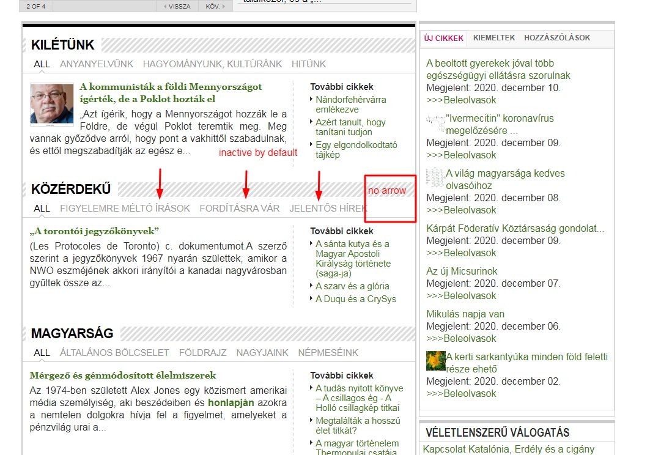Go back with the VISSZA button

pos(177,6)
